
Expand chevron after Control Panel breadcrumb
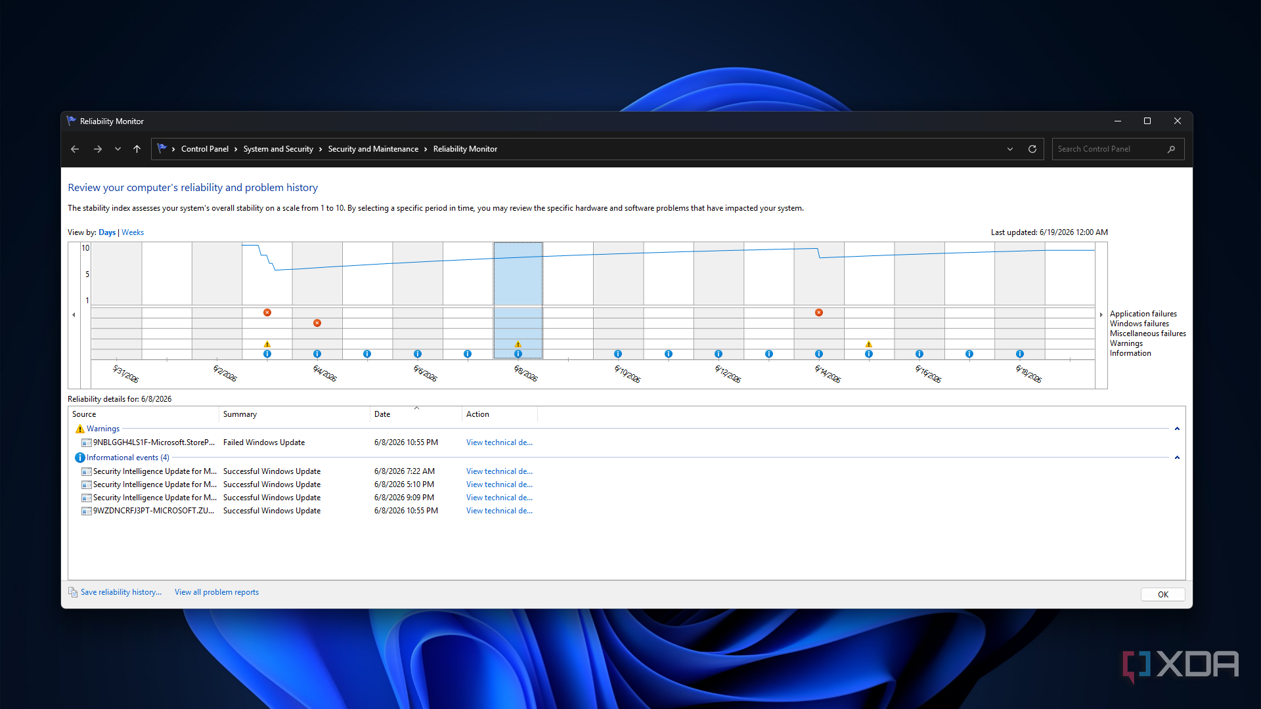236,149
